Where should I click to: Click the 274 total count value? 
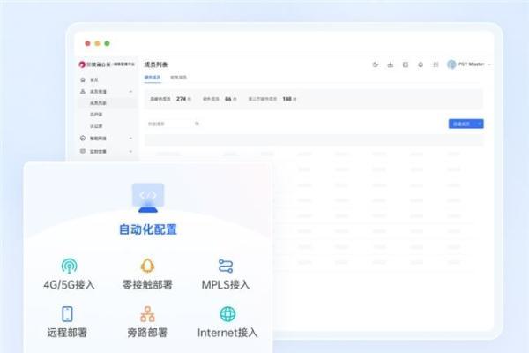click(181, 99)
